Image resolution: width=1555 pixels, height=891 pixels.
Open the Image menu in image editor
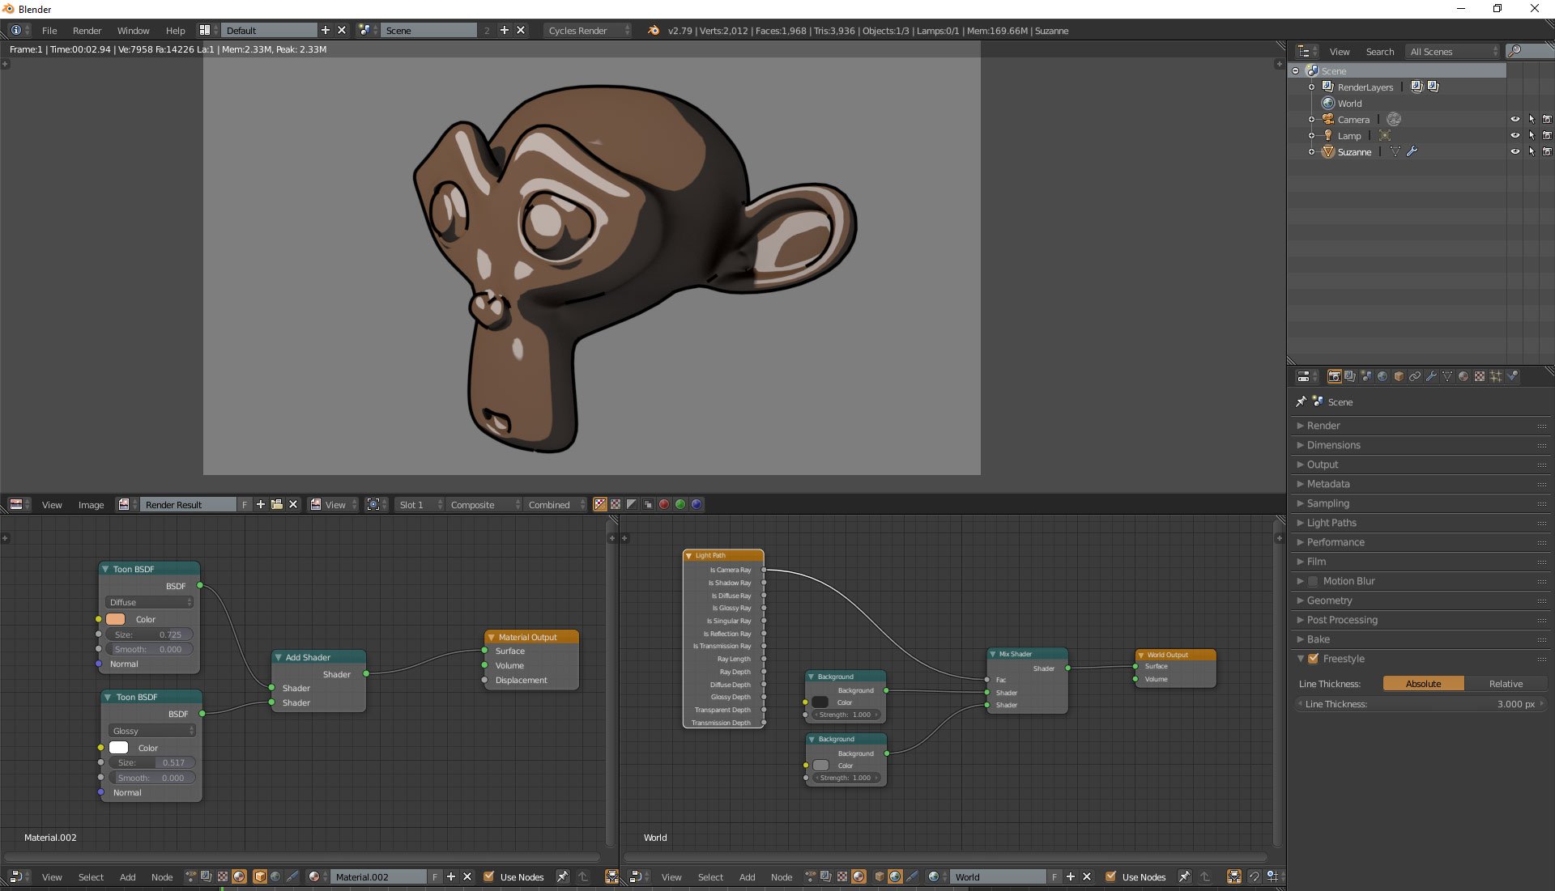click(91, 504)
